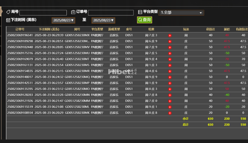
Task: Click the 小计 subtotal label
Action: coord(186,119)
